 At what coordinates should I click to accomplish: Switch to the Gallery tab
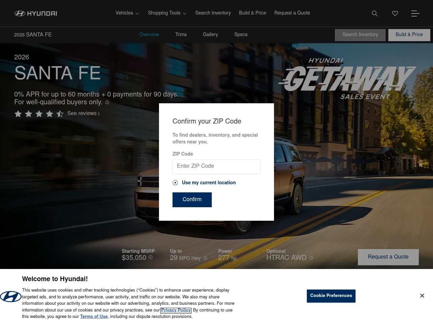click(210, 34)
